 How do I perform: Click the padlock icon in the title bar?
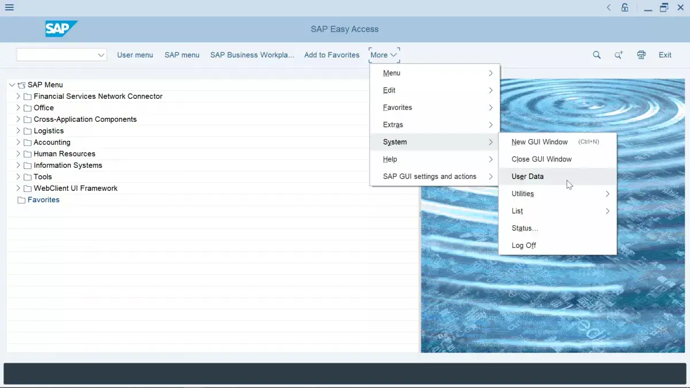point(625,7)
